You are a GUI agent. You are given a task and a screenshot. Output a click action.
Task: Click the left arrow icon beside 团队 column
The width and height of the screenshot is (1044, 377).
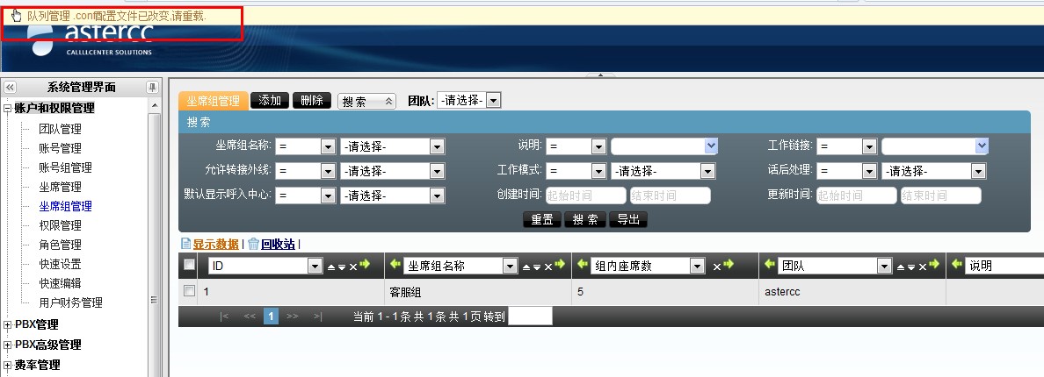tap(771, 265)
